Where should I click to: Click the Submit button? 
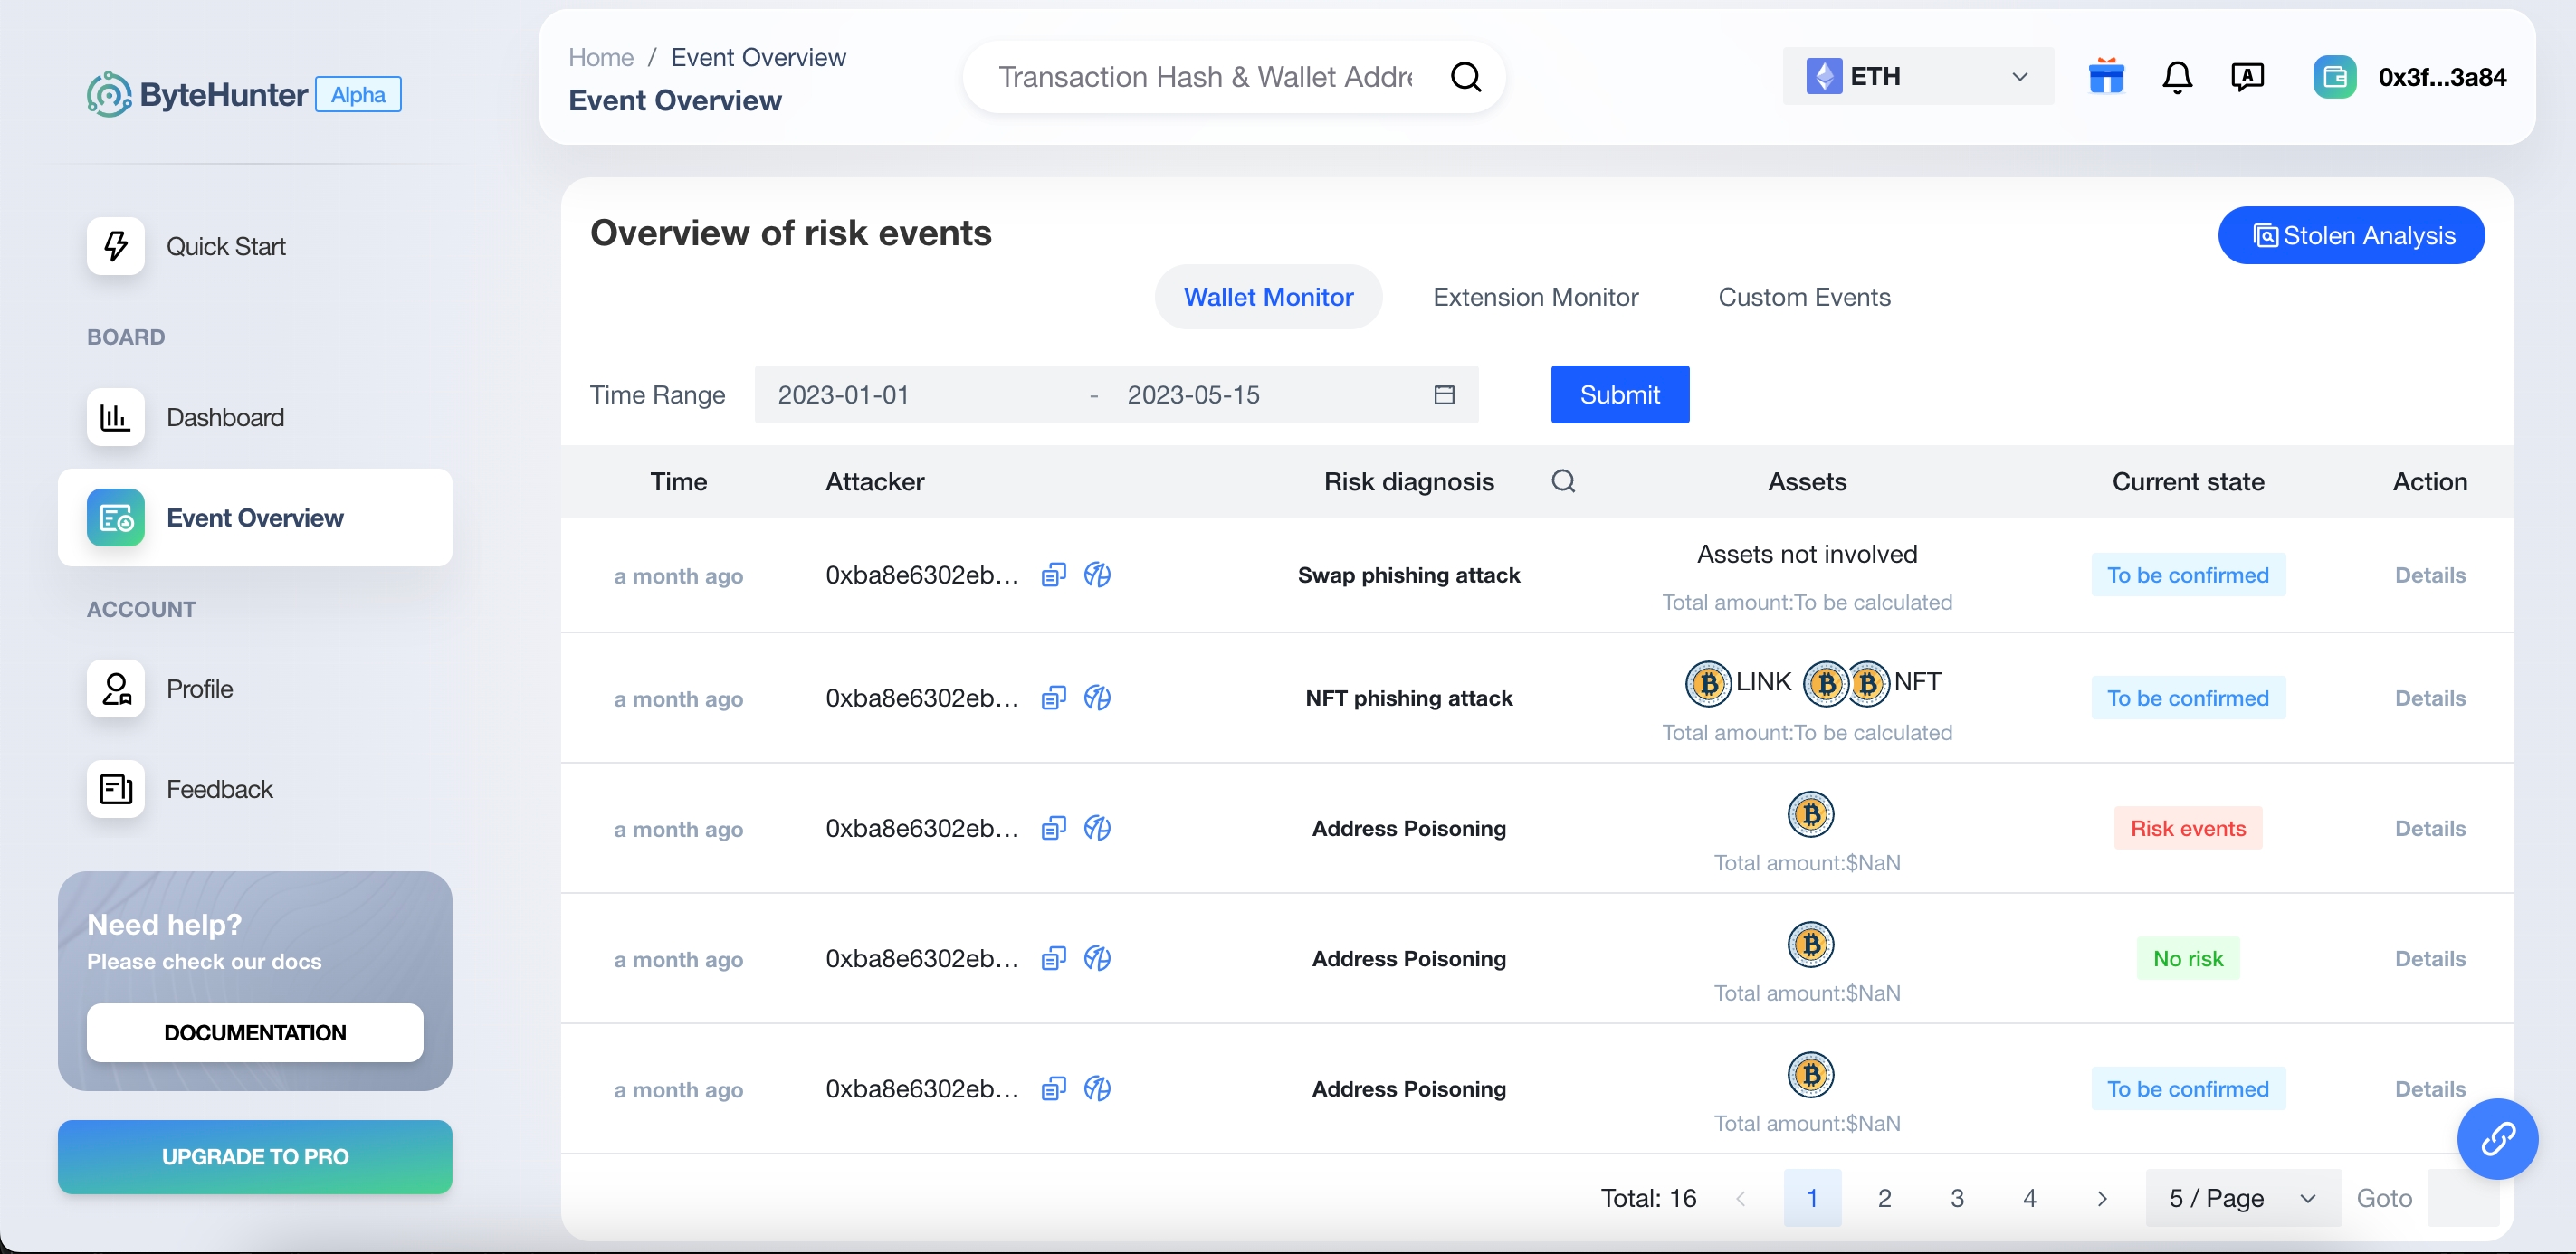pyautogui.click(x=1619, y=394)
